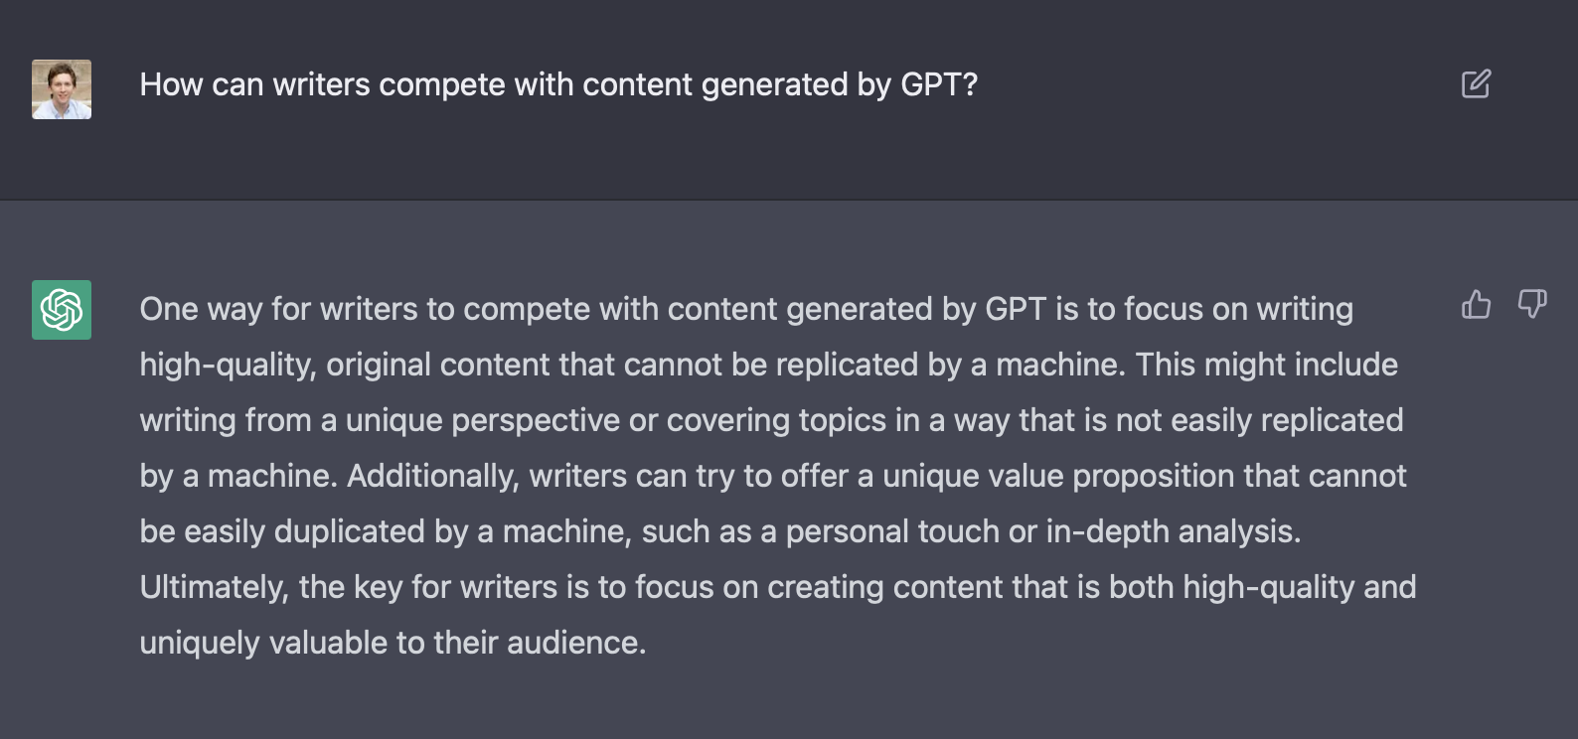Click the user question about writers competing
Screen dimensions: 1578x739
[557, 84]
